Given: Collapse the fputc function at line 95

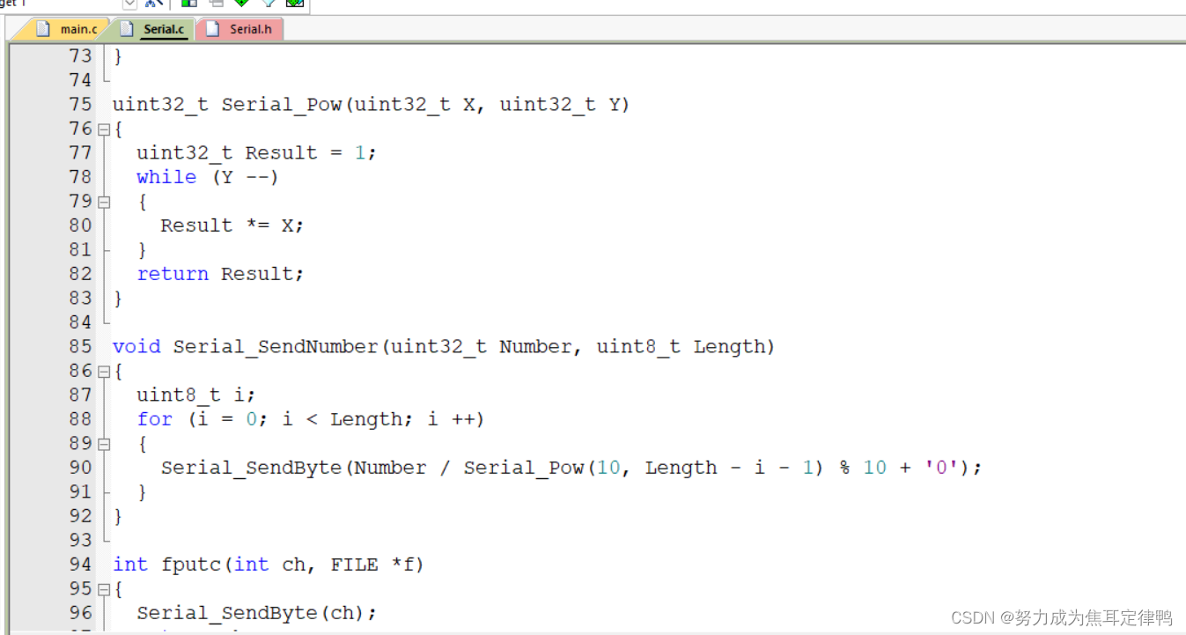Looking at the screenshot, I should click(x=104, y=589).
